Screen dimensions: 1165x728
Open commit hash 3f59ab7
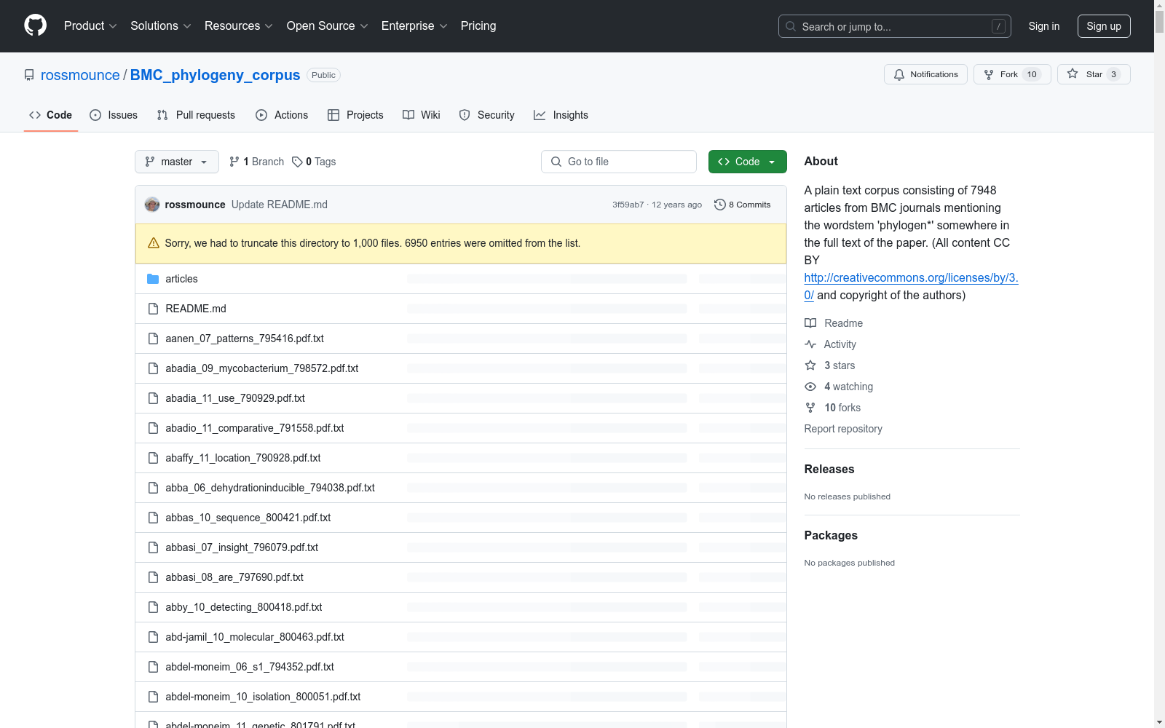[628, 205]
